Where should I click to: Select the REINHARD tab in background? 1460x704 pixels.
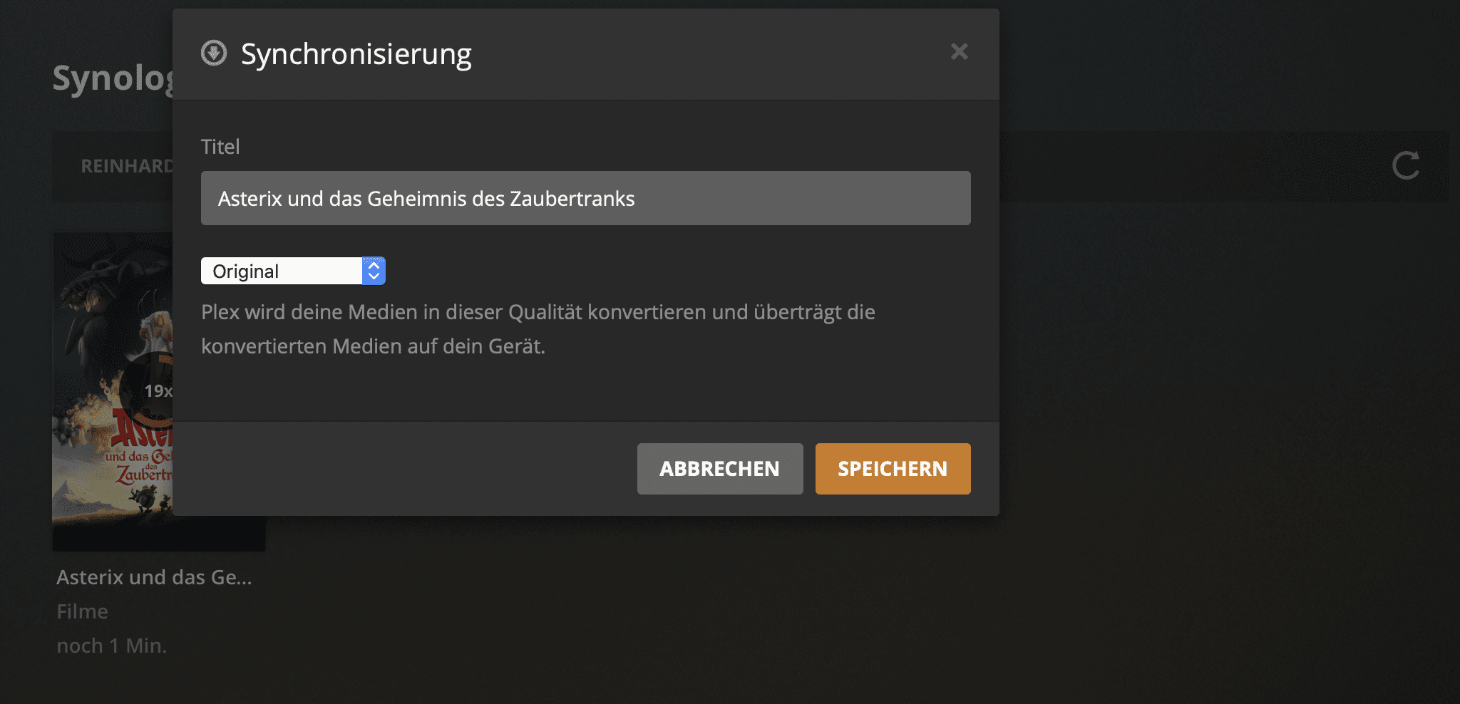click(x=127, y=166)
